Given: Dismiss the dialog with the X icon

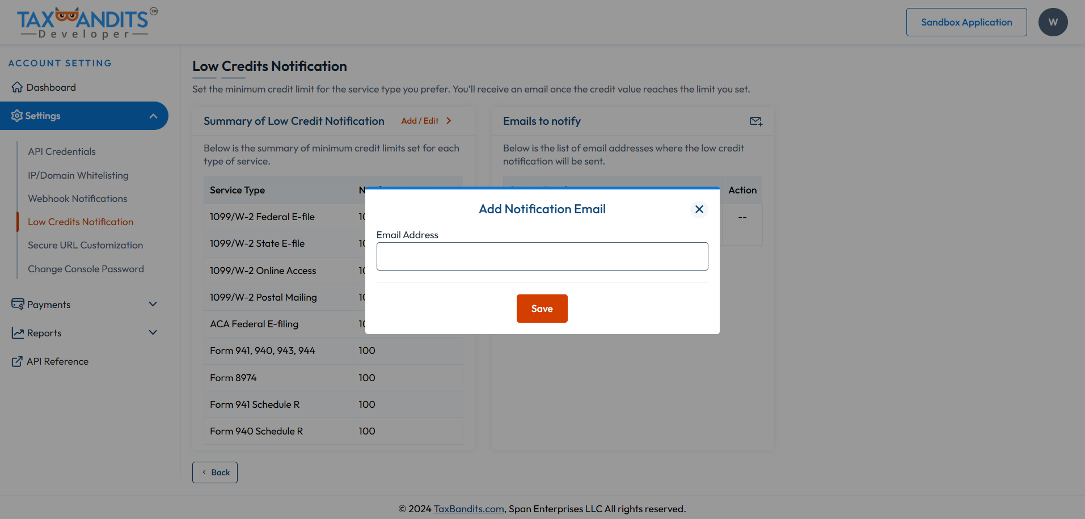Looking at the screenshot, I should 699,209.
